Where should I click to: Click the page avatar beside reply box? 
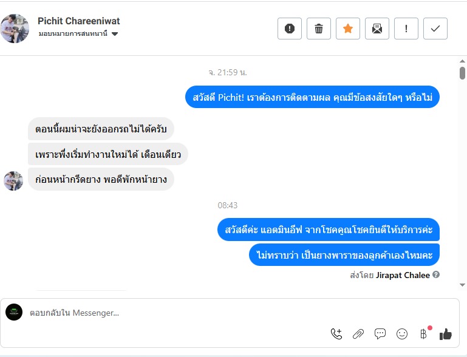point(14,312)
